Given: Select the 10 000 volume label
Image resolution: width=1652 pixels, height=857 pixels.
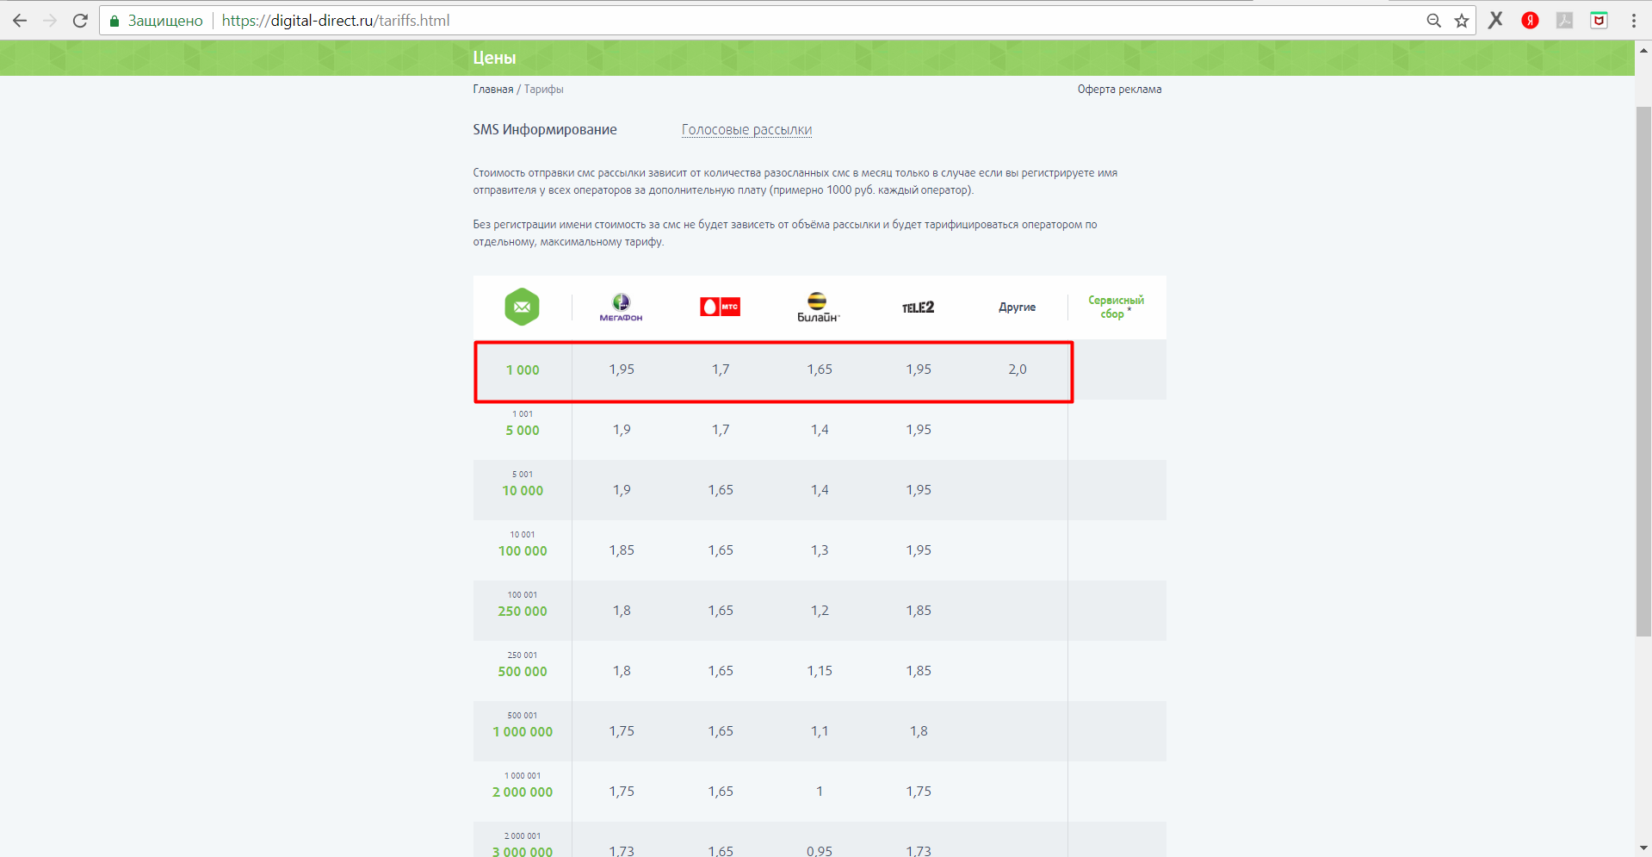Looking at the screenshot, I should (523, 491).
